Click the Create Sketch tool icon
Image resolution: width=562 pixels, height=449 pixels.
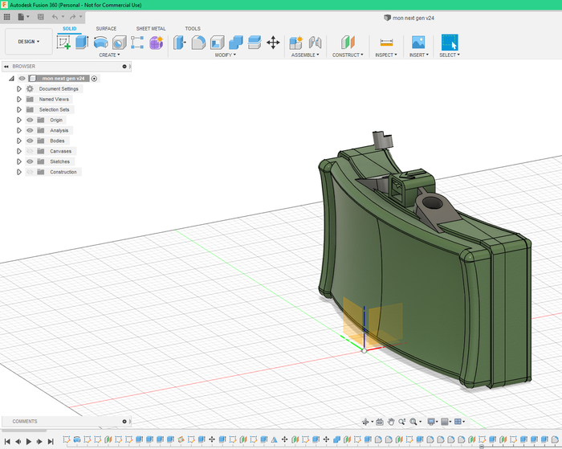pyautogui.click(x=63, y=43)
